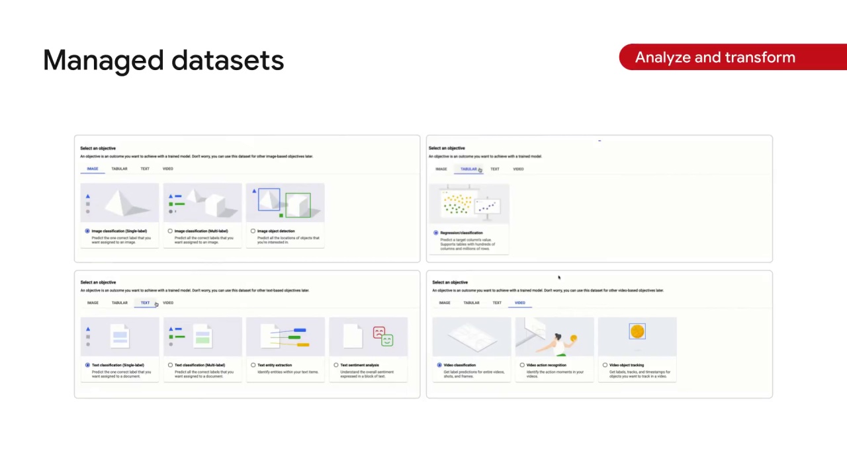Select Text classification (Single-label) radio button

(87, 365)
